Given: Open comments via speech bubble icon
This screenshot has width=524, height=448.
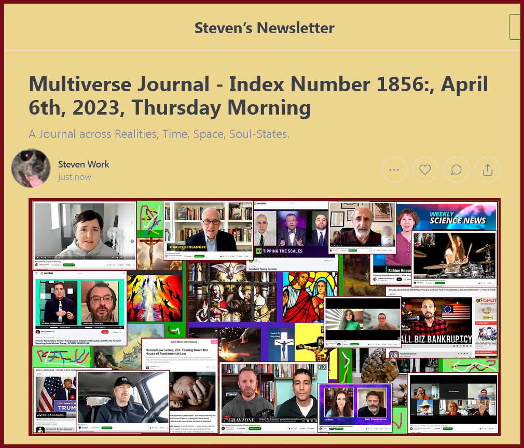Looking at the screenshot, I should coord(456,170).
